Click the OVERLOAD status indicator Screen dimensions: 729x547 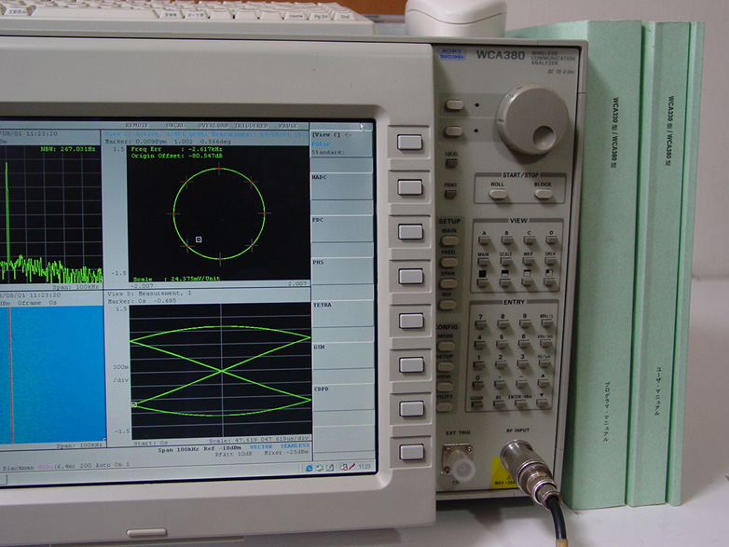[213, 126]
